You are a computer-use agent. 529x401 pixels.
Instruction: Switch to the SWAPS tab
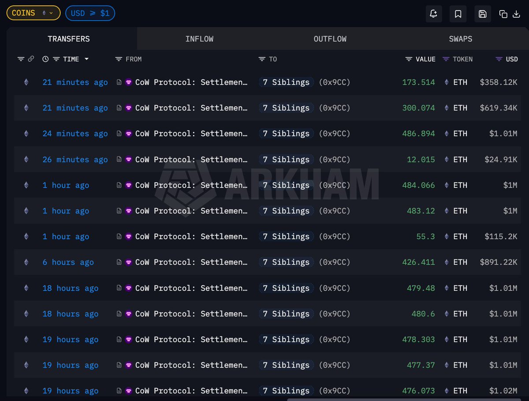click(460, 39)
